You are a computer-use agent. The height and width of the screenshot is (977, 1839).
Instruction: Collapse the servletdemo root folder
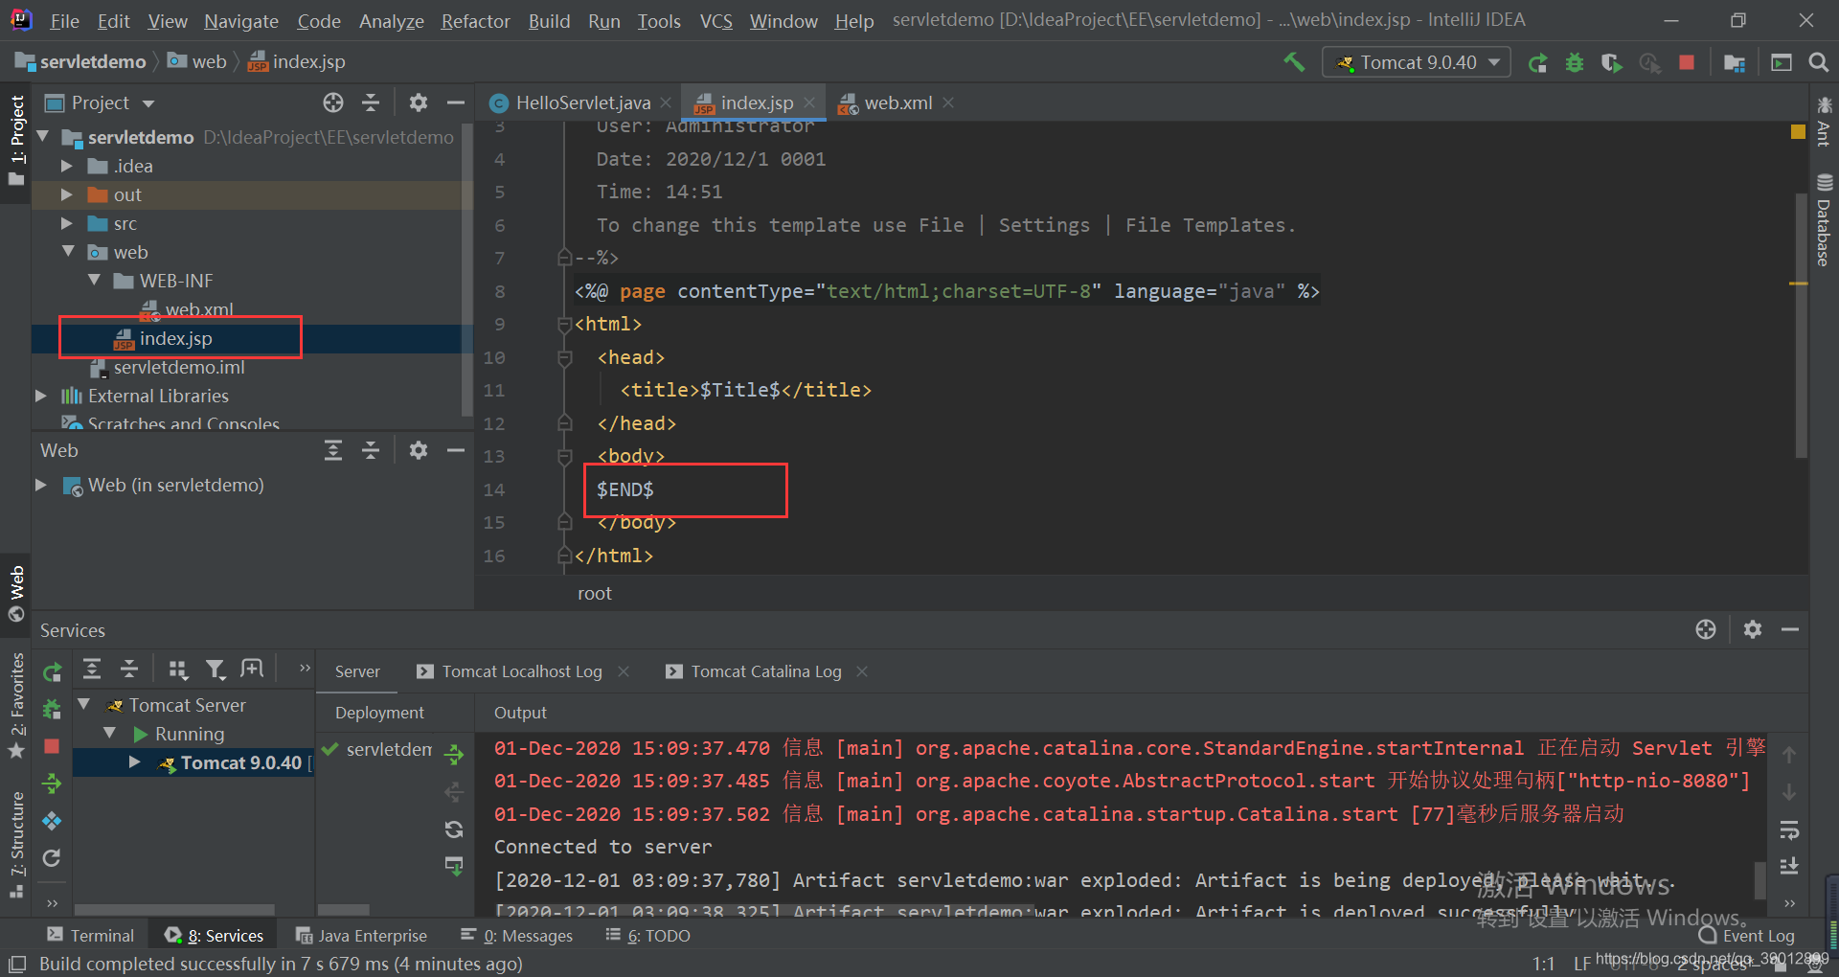tap(43, 137)
